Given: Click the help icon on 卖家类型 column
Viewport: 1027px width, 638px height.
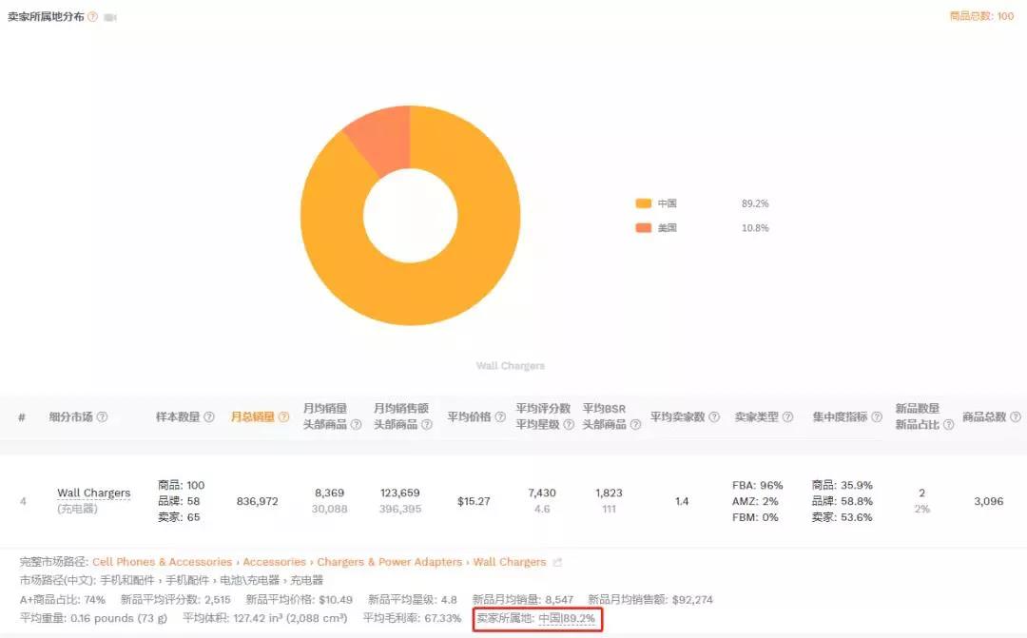Looking at the screenshot, I should point(786,415).
